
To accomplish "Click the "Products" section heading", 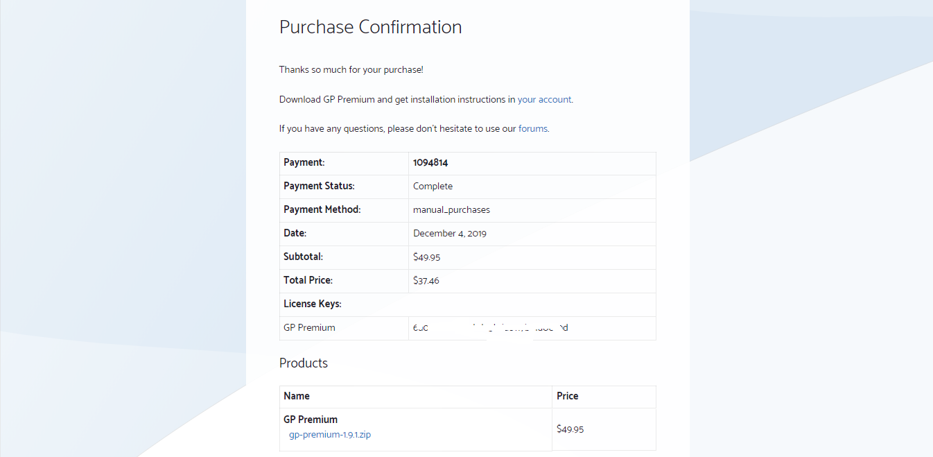I will 304,363.
